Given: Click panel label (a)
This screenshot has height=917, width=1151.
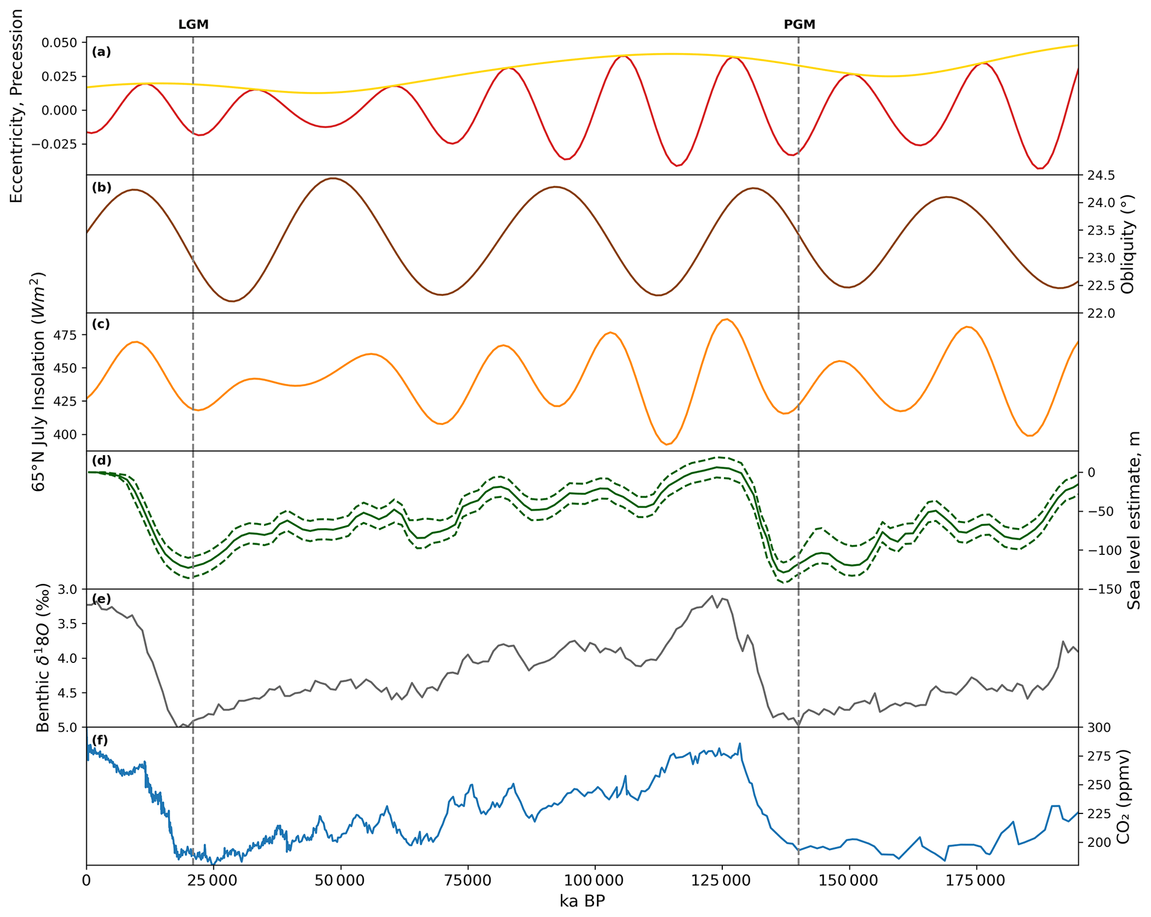Looking at the screenshot, I should (x=101, y=52).
